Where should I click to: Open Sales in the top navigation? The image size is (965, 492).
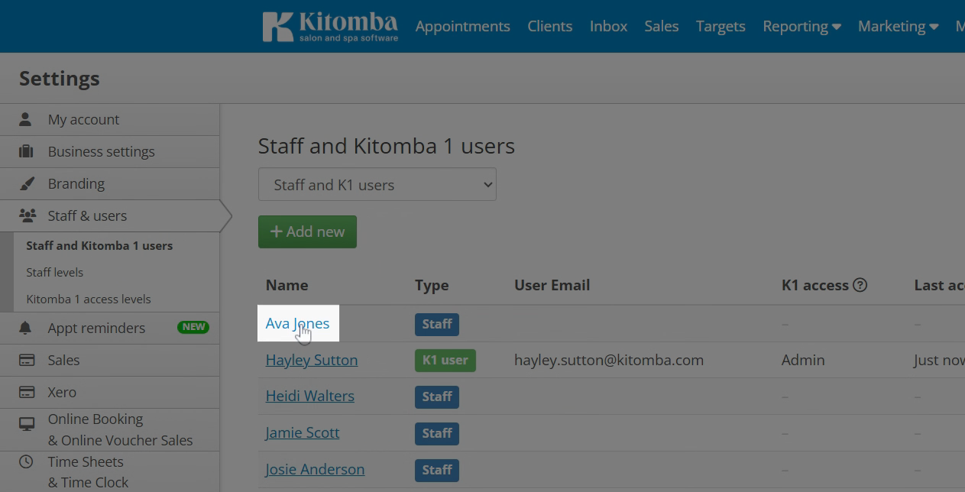pyautogui.click(x=661, y=26)
